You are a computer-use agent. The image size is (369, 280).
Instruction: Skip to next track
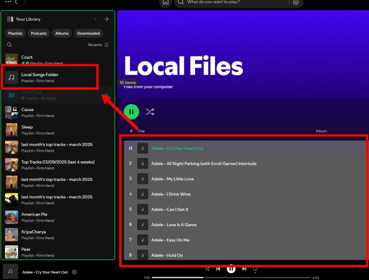(x=244, y=269)
